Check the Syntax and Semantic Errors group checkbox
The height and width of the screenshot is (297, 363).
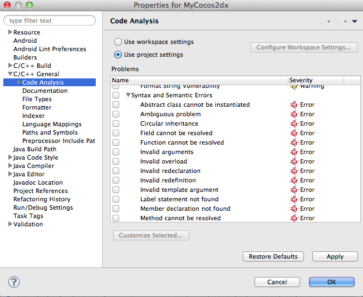[116, 95]
